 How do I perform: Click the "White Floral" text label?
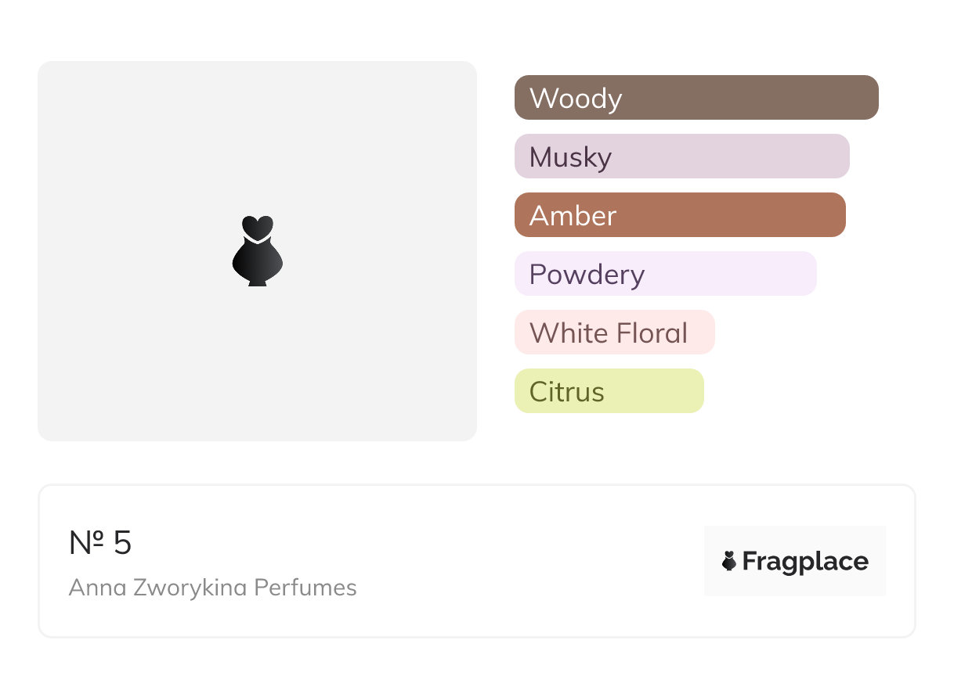pyautogui.click(x=609, y=333)
